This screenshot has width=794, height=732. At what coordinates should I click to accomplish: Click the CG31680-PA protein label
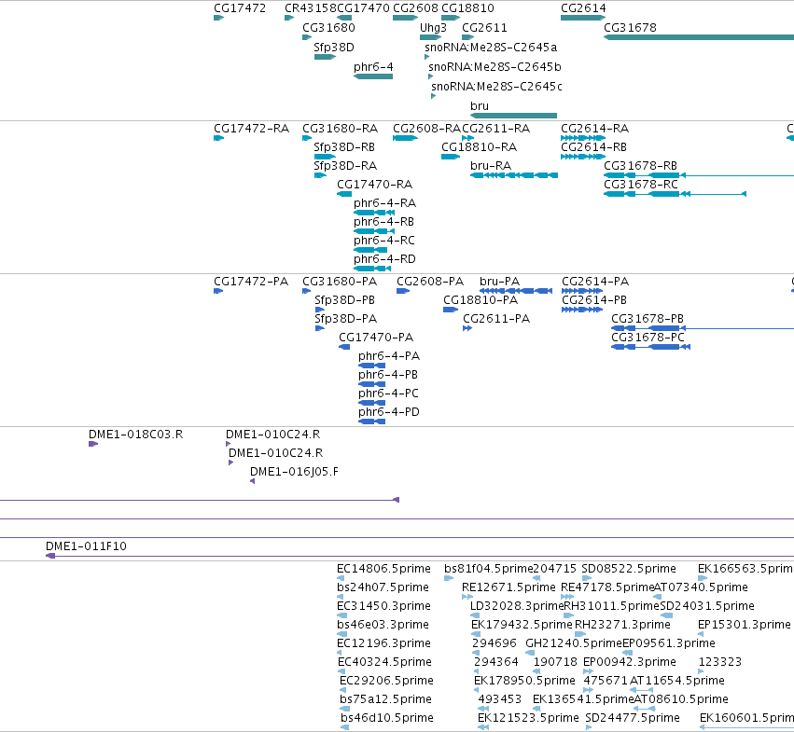click(340, 282)
